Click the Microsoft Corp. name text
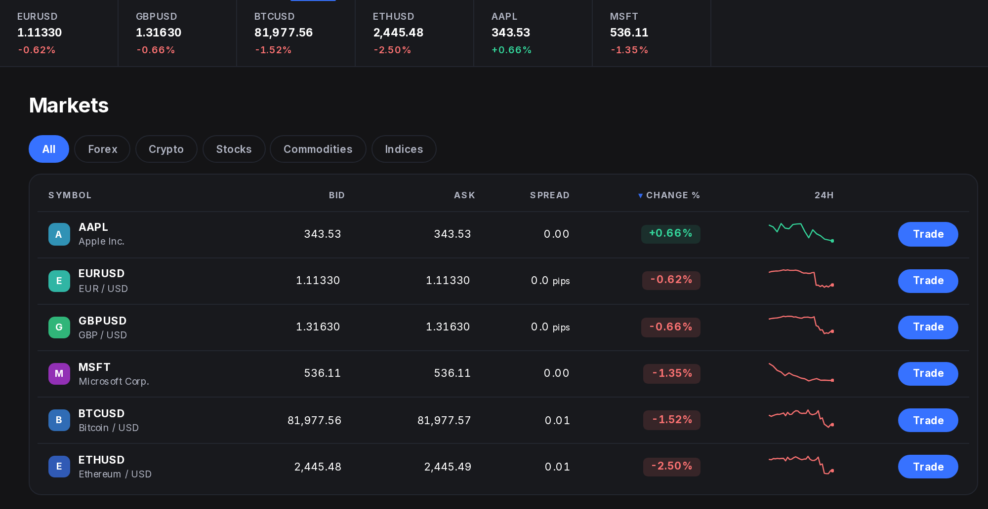 pyautogui.click(x=114, y=381)
